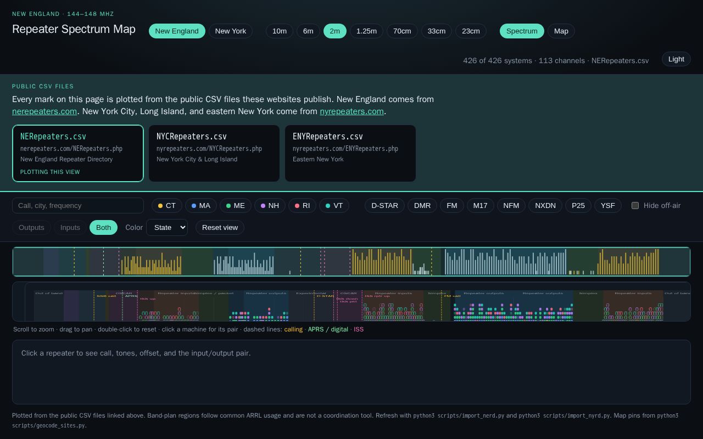Click the orange "calling" legend label
The height and width of the screenshot is (439, 703).
coord(293,329)
